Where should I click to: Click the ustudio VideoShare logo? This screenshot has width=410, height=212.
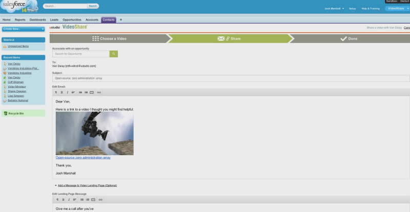tap(69, 27)
